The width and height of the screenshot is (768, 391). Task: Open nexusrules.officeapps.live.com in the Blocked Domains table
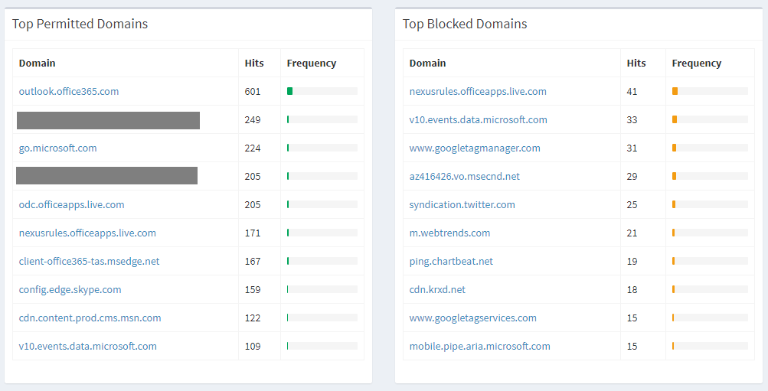pos(478,92)
